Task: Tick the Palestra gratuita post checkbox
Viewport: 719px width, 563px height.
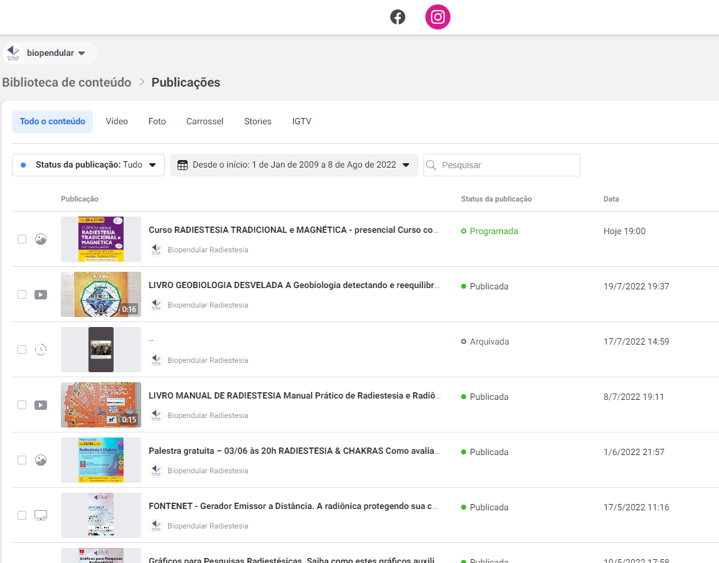Action: [22, 460]
